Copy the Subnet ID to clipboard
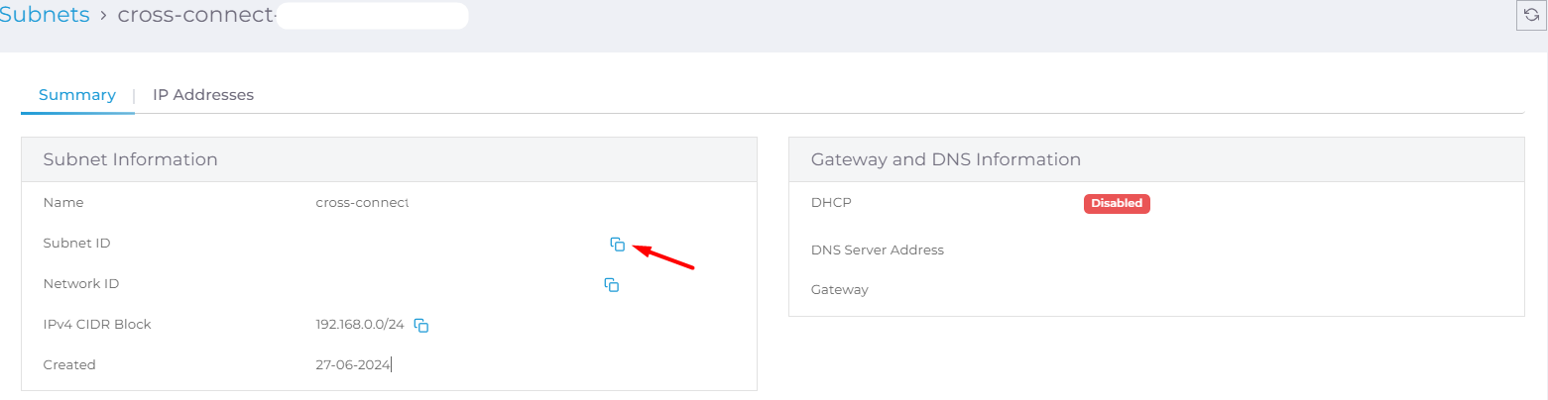Screen dimensions: 1548x400 point(618,244)
